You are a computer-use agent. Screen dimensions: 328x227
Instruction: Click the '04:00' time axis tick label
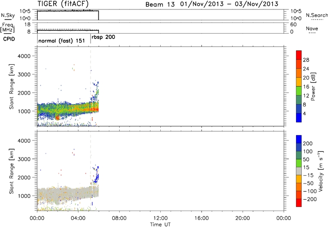click(78, 218)
